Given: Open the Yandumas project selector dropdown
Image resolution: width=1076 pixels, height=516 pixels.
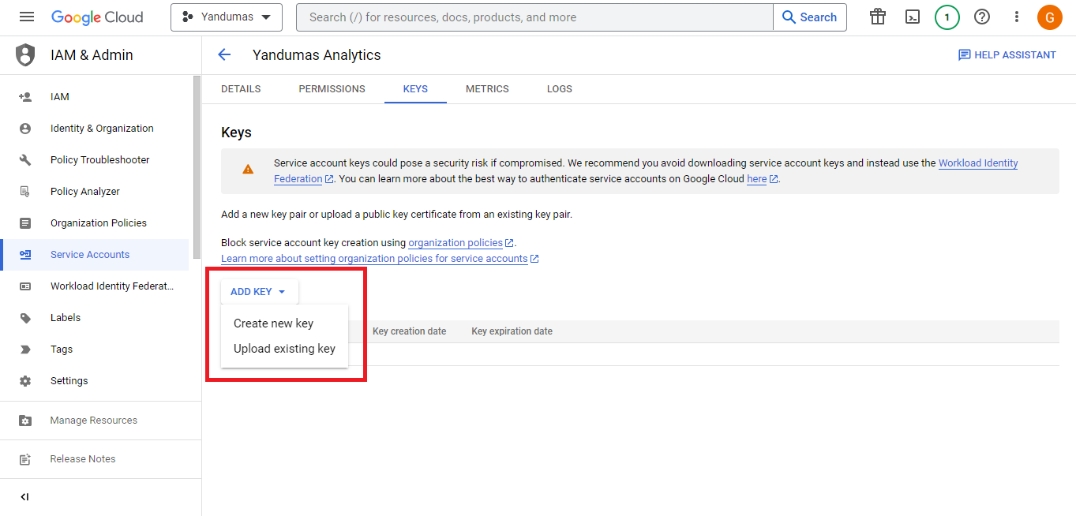Looking at the screenshot, I should [226, 17].
